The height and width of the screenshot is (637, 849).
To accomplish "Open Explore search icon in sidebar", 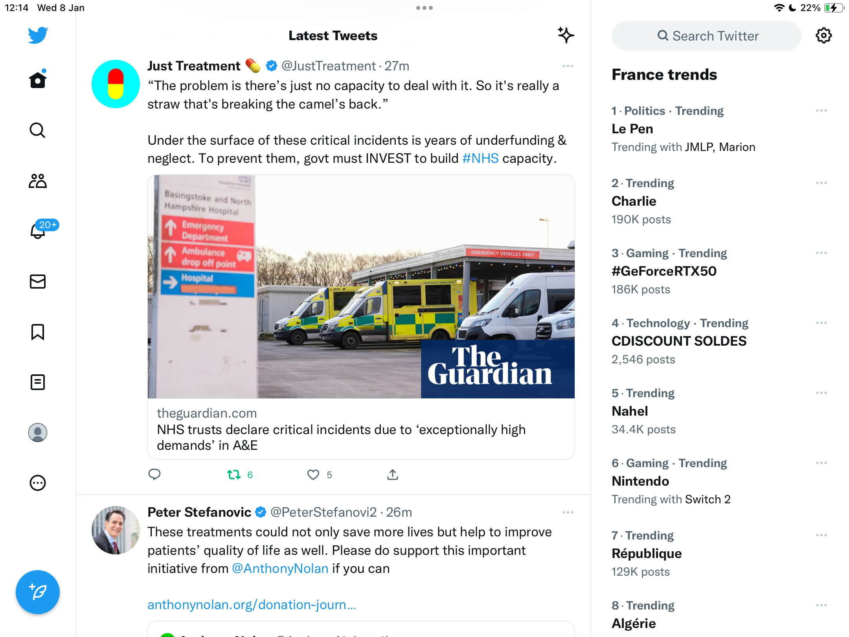I will tap(38, 130).
